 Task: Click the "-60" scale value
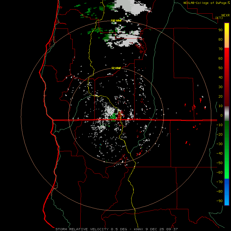(219, 172)
